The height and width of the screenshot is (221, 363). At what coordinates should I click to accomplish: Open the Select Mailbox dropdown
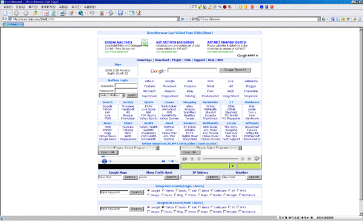[112, 95]
